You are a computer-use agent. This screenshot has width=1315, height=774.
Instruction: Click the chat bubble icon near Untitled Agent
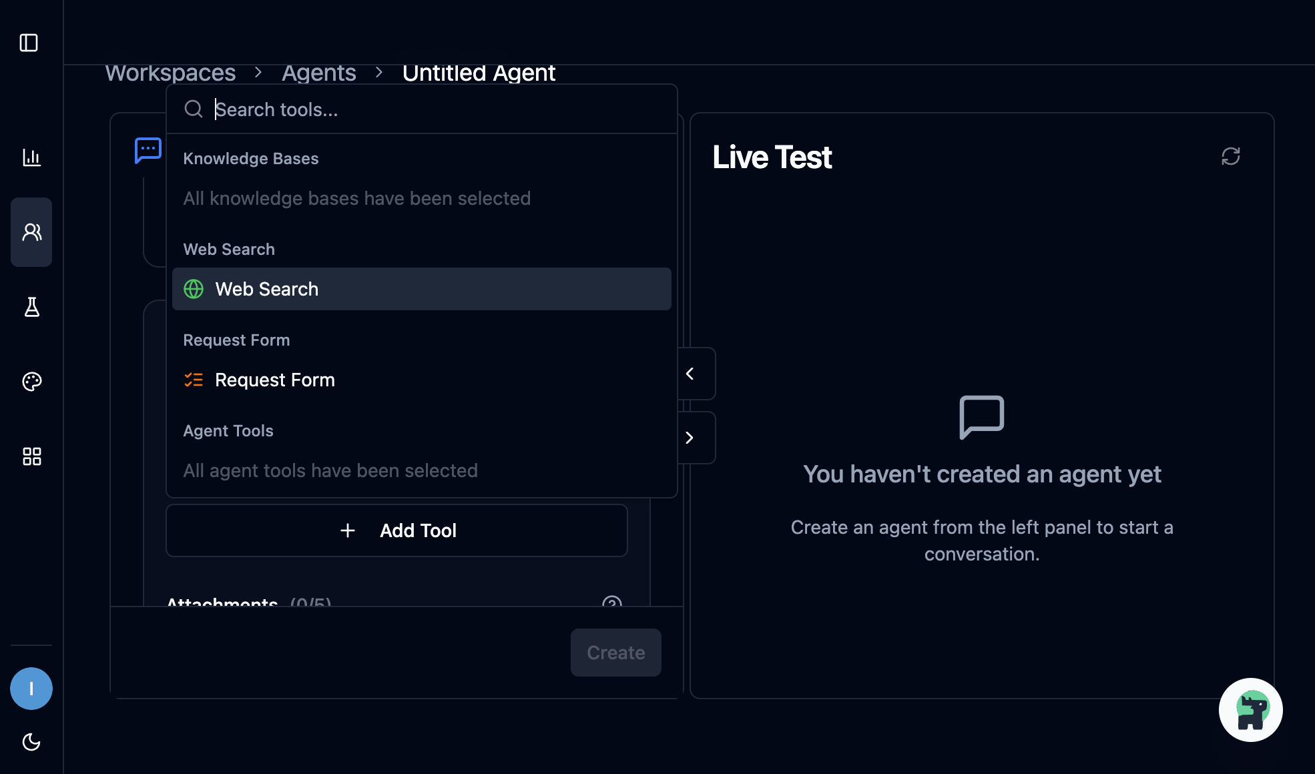147,149
